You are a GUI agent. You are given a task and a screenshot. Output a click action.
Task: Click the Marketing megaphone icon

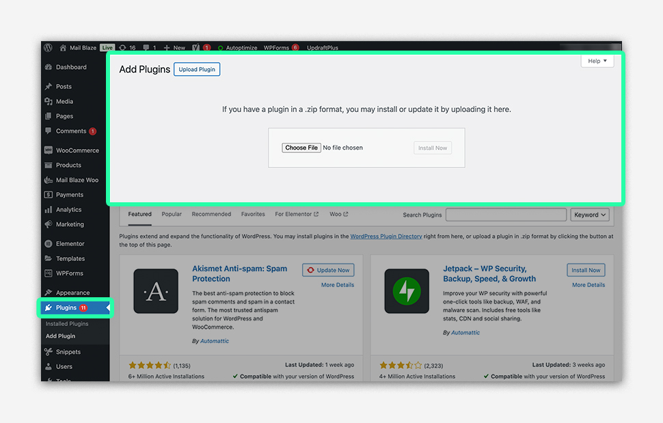[x=49, y=224]
